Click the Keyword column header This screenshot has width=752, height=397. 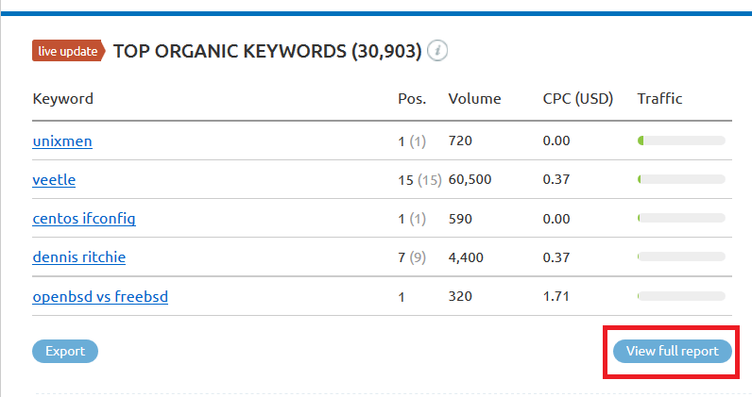click(63, 99)
